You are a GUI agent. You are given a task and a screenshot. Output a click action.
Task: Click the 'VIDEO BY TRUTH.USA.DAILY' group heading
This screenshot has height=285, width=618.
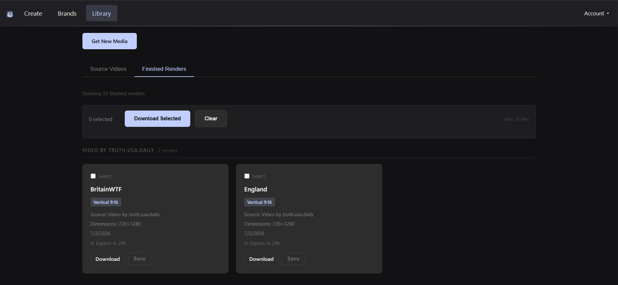118,150
